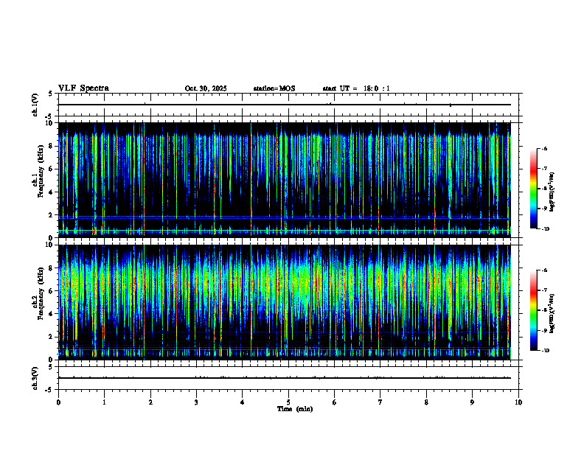
Task: Click the '6' kHz tick on ch.2 frequency axis
Action: coord(52,291)
